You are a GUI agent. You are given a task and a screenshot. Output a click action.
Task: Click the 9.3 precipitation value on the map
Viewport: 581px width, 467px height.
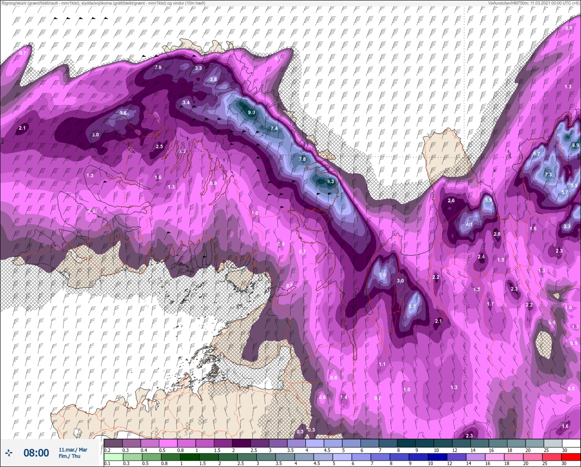click(330, 181)
